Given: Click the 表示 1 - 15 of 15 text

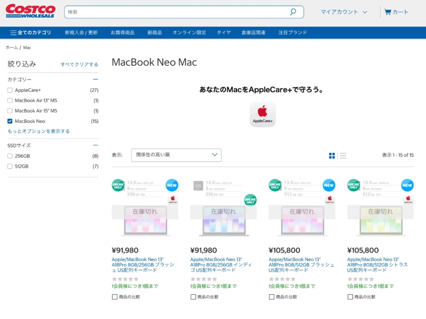Looking at the screenshot, I should coord(398,155).
